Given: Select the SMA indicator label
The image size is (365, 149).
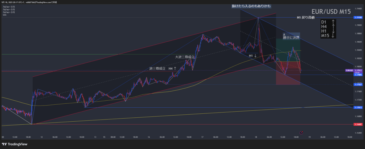Looking at the screenshot, I should 5,15.
